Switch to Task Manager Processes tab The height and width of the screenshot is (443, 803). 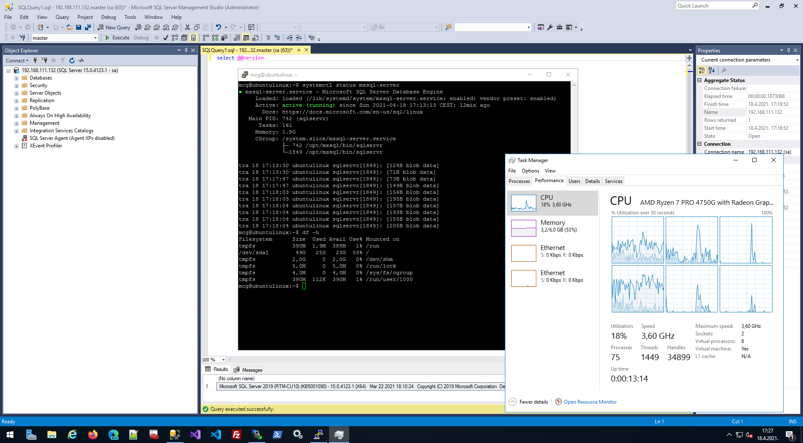[x=519, y=181]
